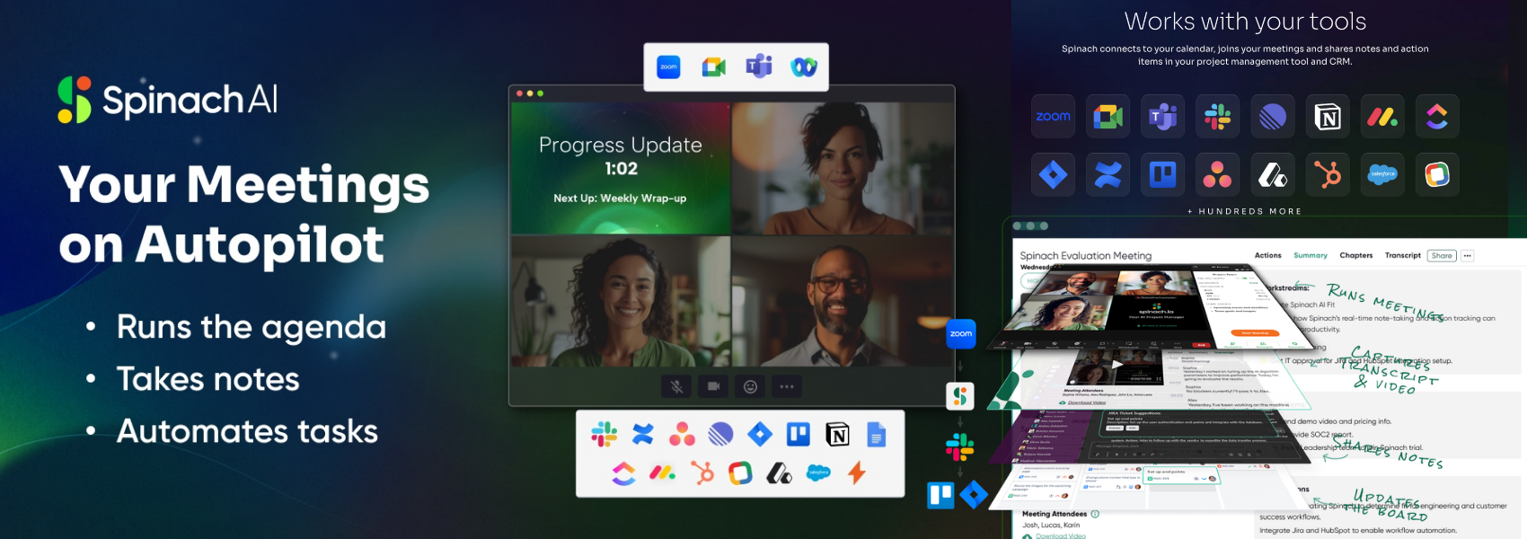Toggle the muted microphone in meeting controls
Image resolution: width=1527 pixels, height=539 pixels.
[677, 386]
